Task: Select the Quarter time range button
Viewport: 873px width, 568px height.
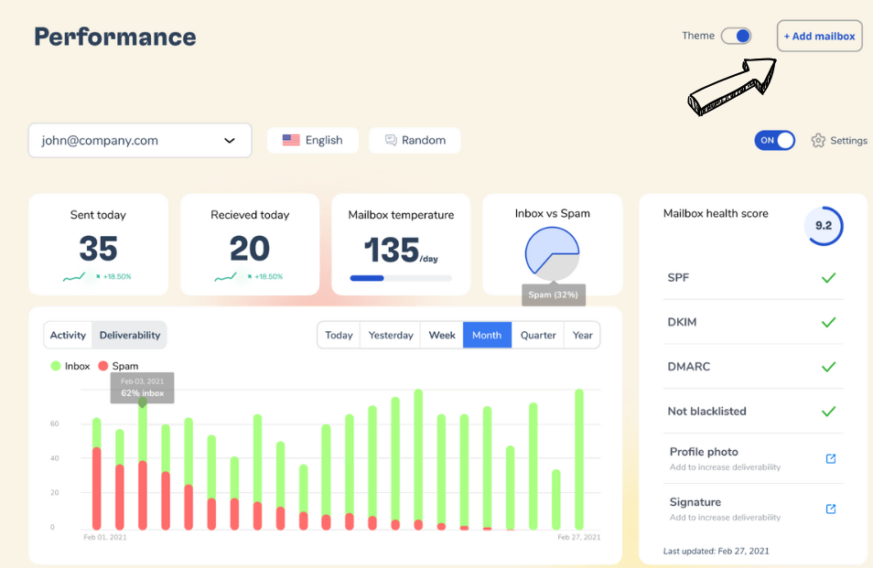Action: pyautogui.click(x=538, y=335)
